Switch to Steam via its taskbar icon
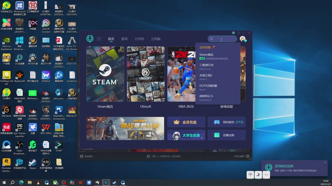The width and height of the screenshot is (332, 186). [x=115, y=182]
